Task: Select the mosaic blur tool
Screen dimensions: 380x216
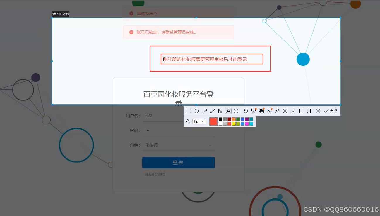Action: click(220, 111)
